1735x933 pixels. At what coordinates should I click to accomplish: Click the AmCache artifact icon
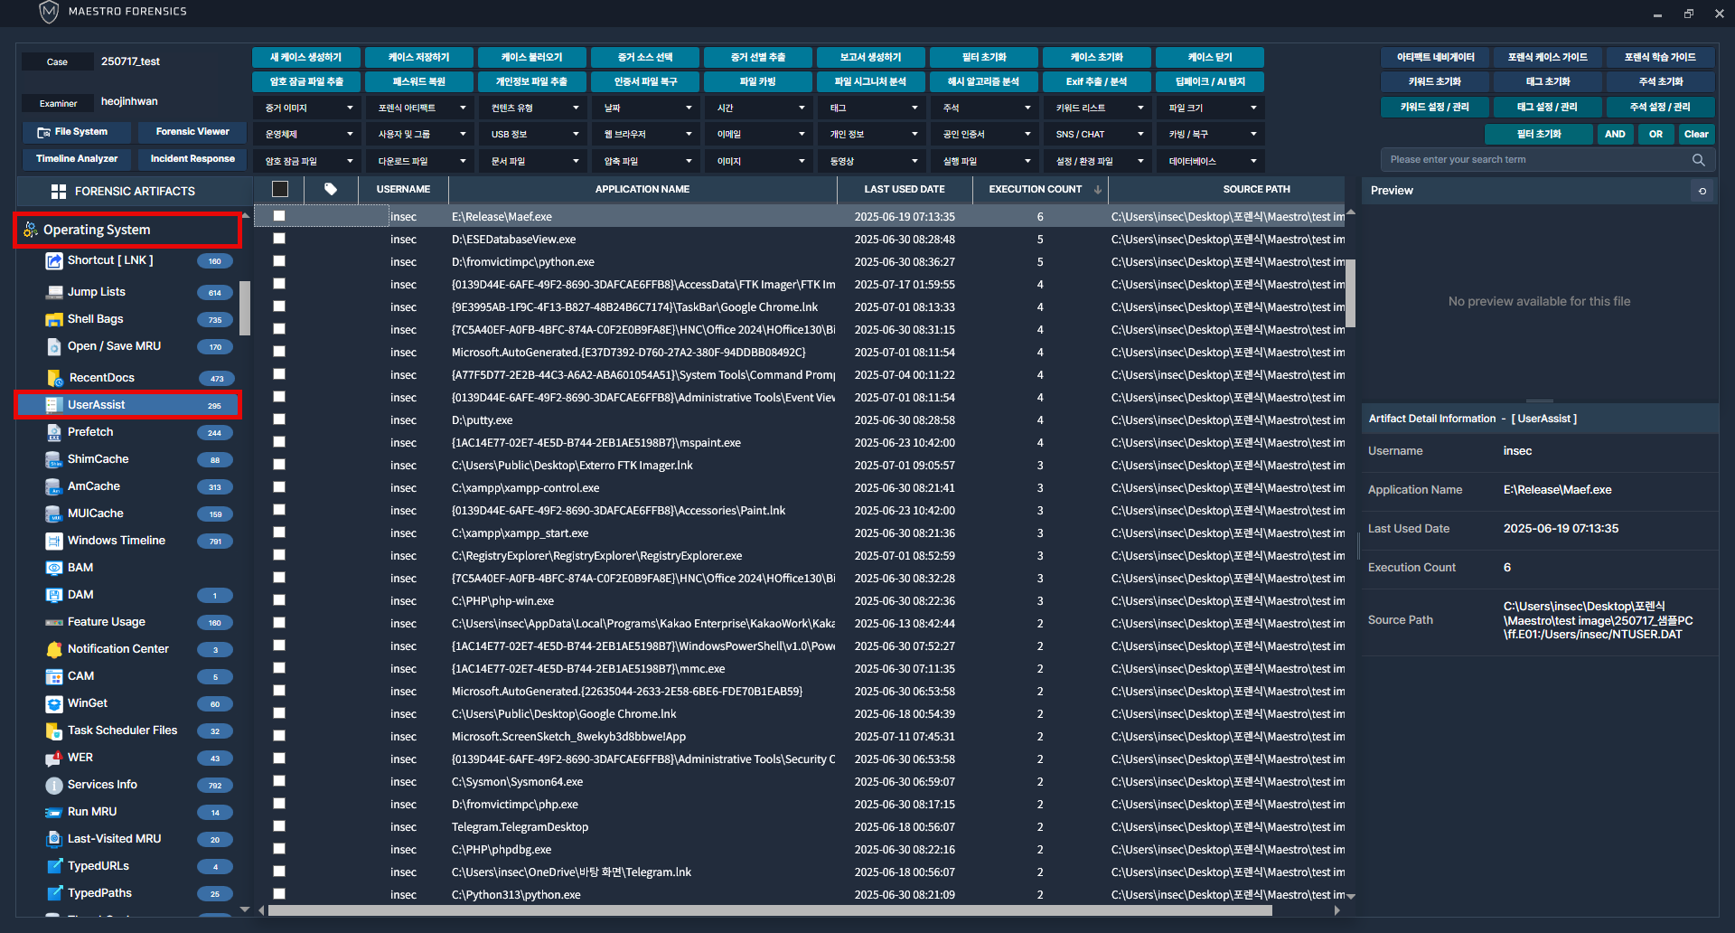(x=54, y=486)
